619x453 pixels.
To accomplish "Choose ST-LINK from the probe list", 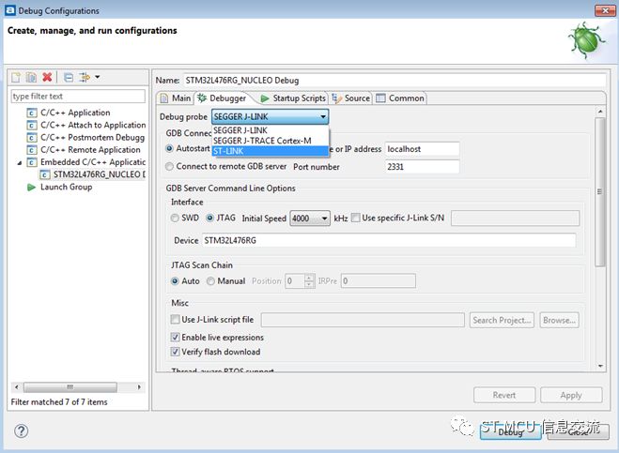I will point(271,151).
